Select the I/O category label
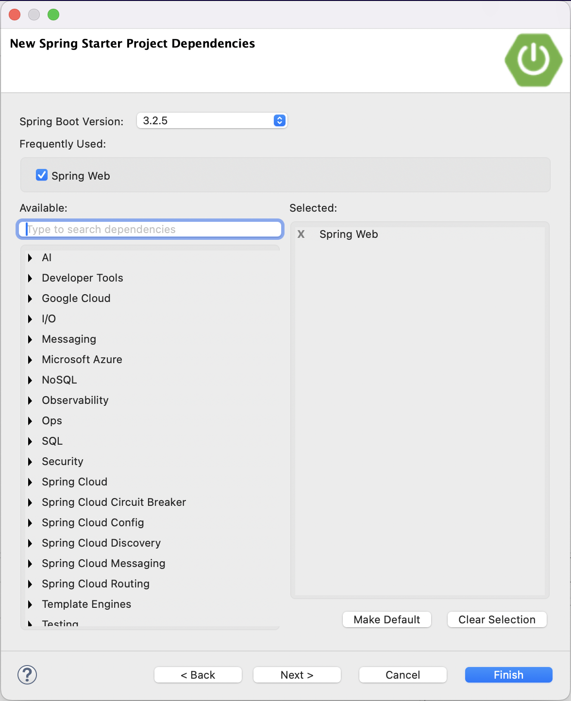 (x=49, y=319)
